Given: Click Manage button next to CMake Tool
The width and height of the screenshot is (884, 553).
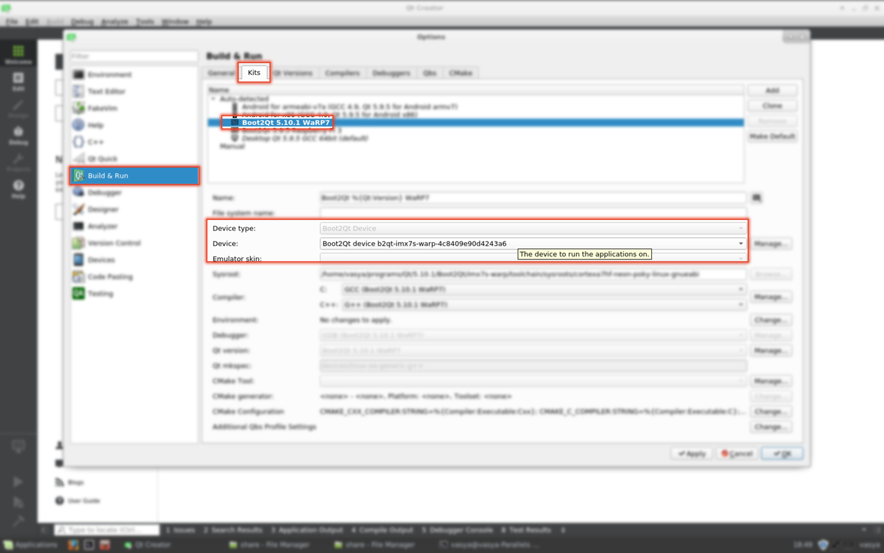Looking at the screenshot, I should pyautogui.click(x=771, y=381).
